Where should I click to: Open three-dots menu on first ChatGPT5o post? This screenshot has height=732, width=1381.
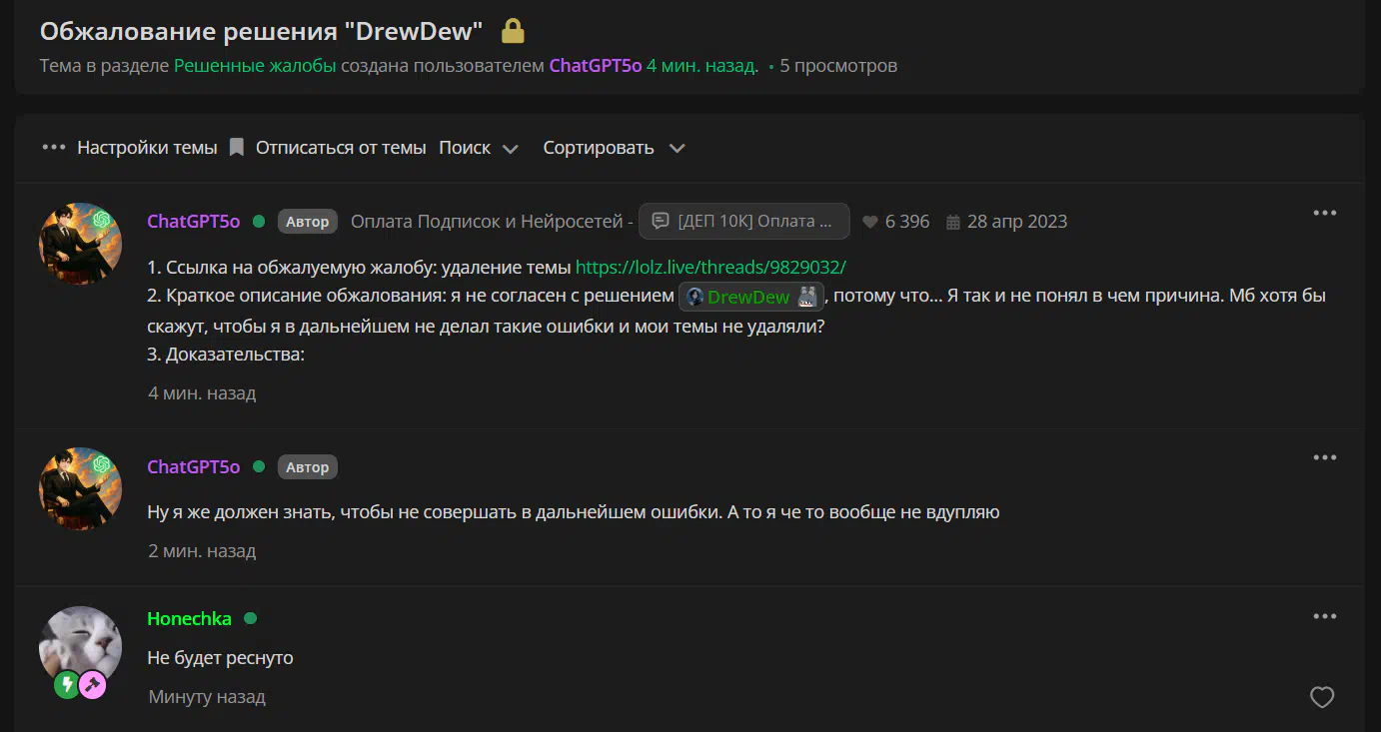click(x=1324, y=213)
